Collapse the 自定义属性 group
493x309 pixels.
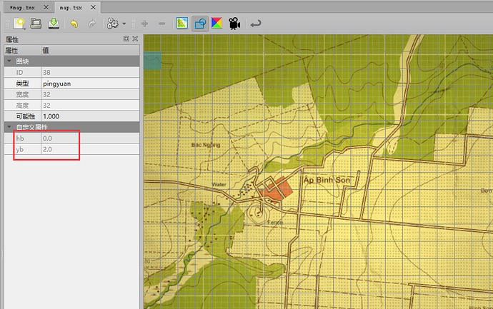coord(9,127)
